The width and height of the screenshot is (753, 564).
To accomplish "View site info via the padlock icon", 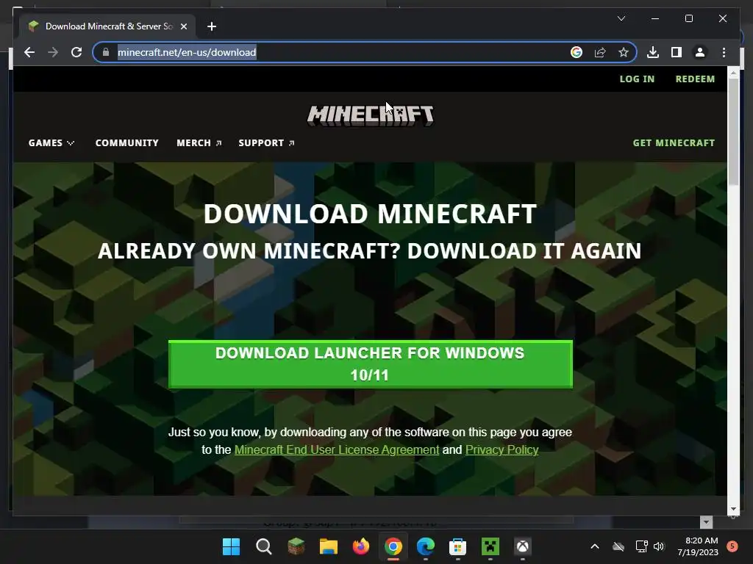I will [x=106, y=52].
